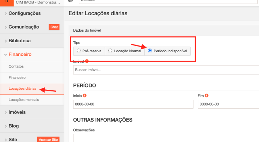
Task: Click the info icon next to Fim
Action: tap(206, 96)
